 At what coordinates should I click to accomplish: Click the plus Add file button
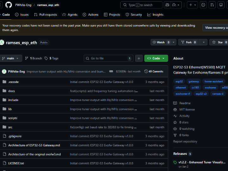pos(139,58)
